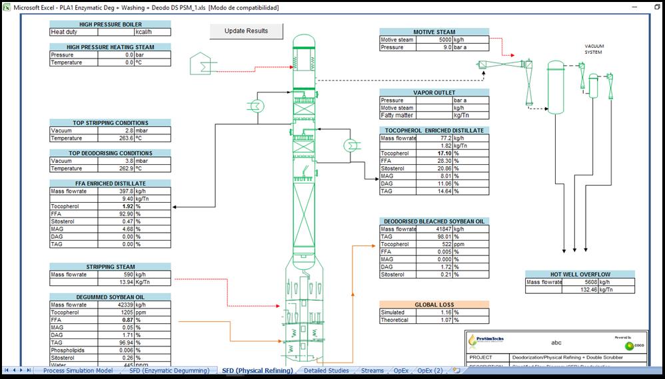Select the Motive steam 5000 value cell

click(x=434, y=40)
